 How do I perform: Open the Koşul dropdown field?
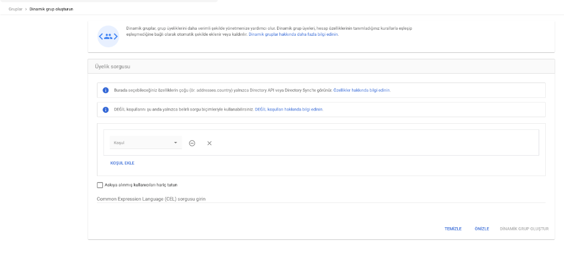(x=142, y=143)
